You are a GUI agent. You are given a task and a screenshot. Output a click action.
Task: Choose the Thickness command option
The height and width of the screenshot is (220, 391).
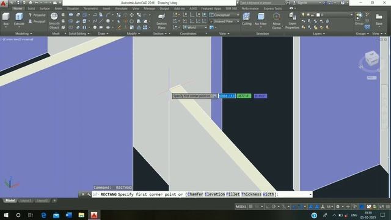[x=251, y=194]
